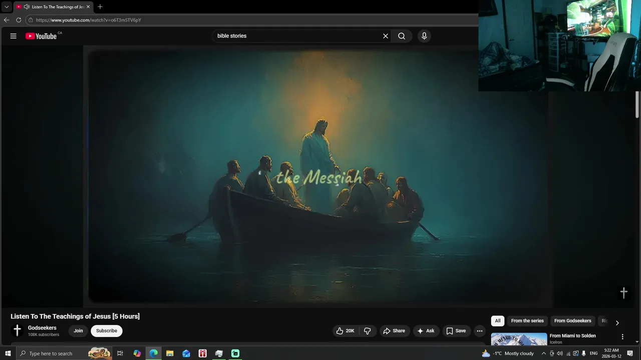Click the Windows taskbar search box
Image resolution: width=641 pixels, height=360 pixels.
pos(64,353)
